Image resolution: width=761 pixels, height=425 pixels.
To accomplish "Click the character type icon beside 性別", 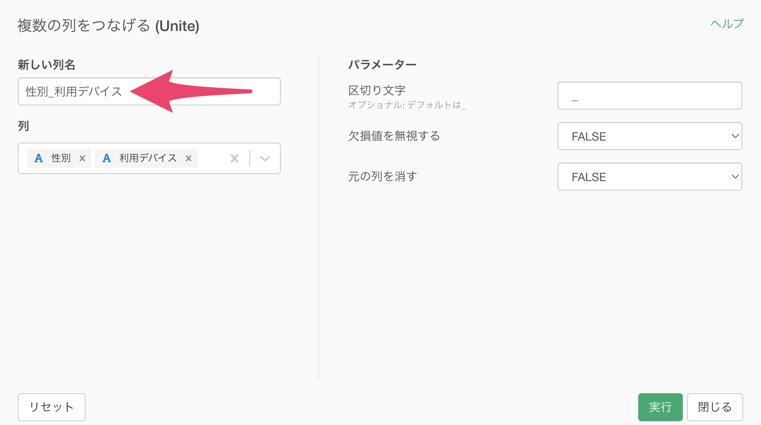I will [x=38, y=158].
